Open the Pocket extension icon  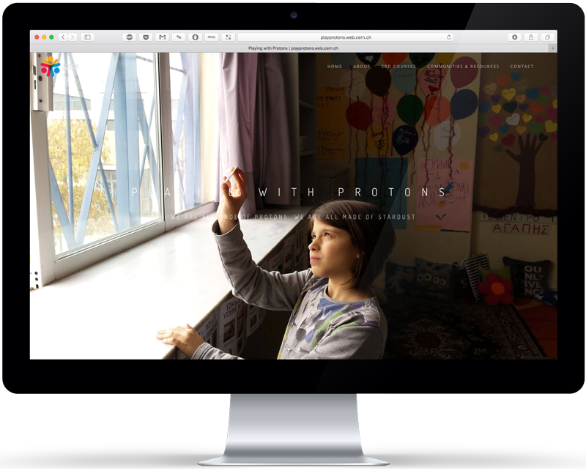coord(146,37)
